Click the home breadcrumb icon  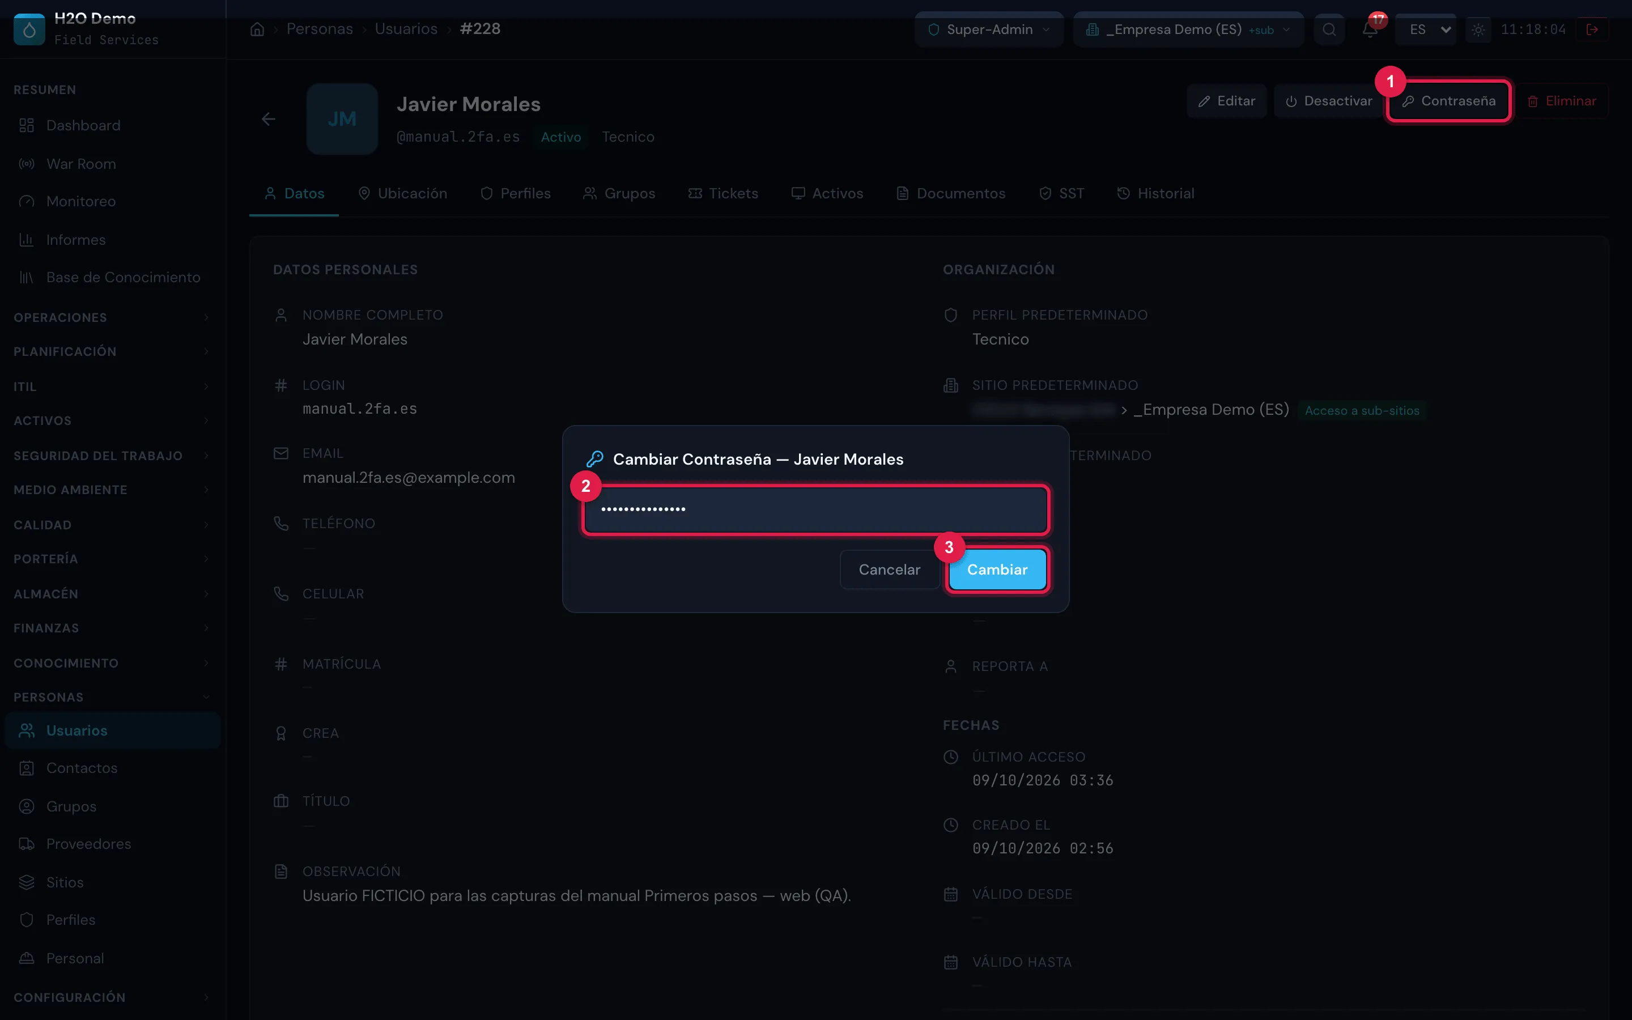coord(257,29)
